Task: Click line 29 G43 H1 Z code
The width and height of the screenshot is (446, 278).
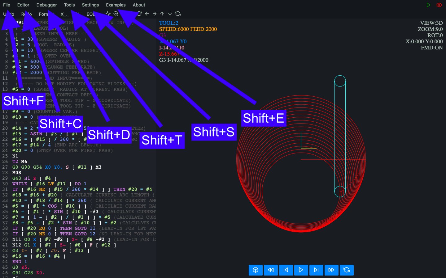Action: (35, 178)
